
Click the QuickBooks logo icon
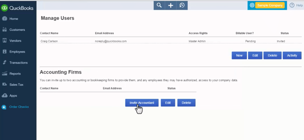point(4,8)
